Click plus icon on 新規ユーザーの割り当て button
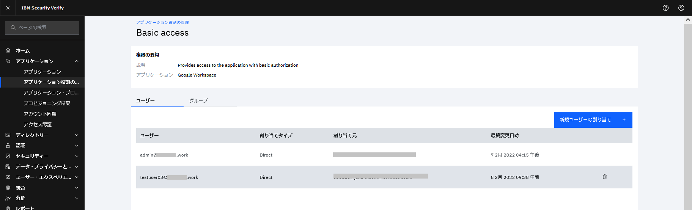The height and width of the screenshot is (210, 692). (x=624, y=120)
